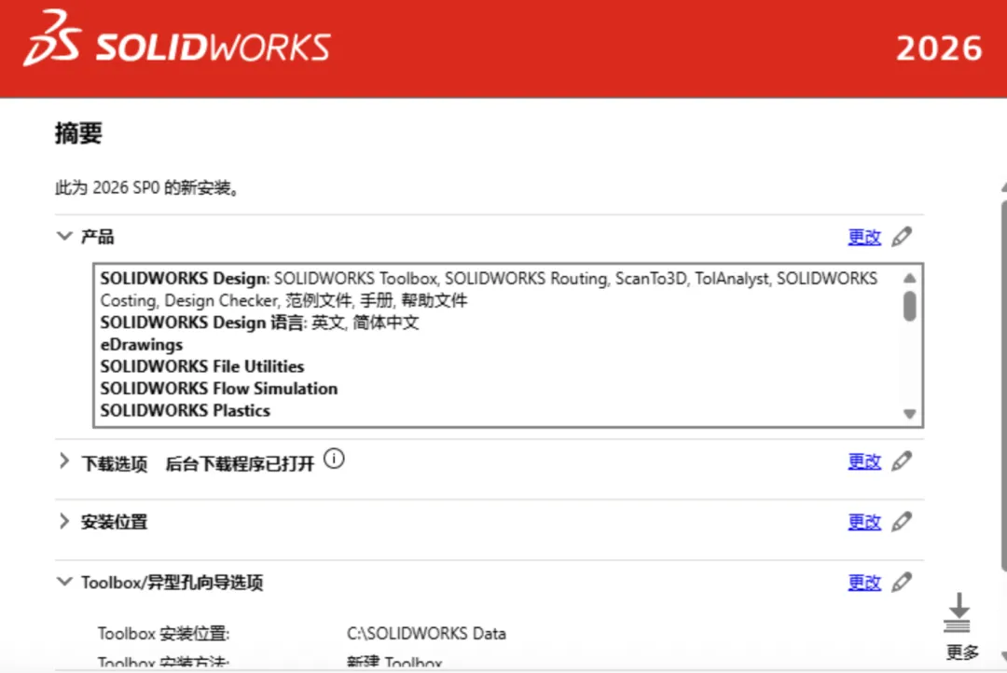Click the main page vertical scrollbar
The image size is (1007, 673).
[1003, 385]
